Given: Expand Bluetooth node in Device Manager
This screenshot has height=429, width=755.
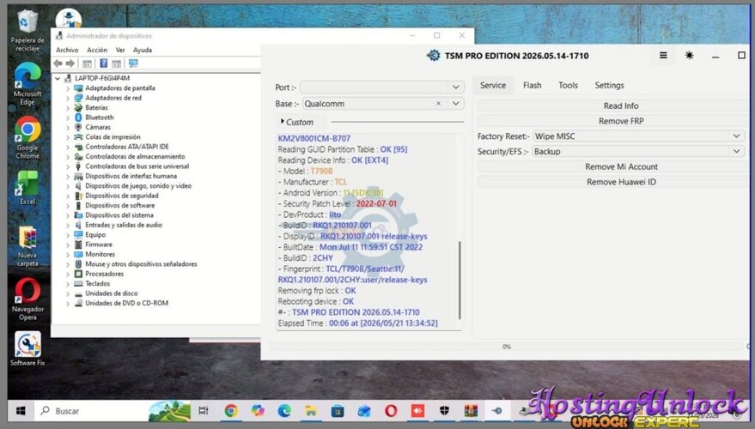Looking at the screenshot, I should tap(67, 118).
